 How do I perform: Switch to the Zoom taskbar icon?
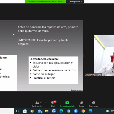(76, 111)
